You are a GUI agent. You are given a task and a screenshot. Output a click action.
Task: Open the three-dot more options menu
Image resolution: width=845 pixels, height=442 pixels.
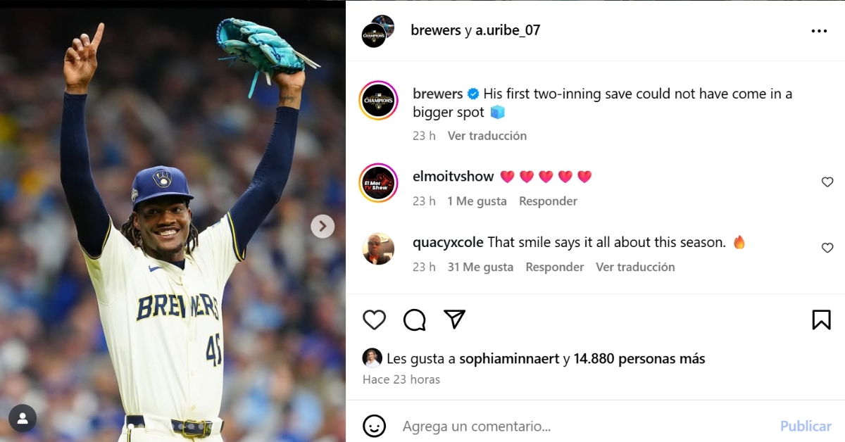[819, 31]
